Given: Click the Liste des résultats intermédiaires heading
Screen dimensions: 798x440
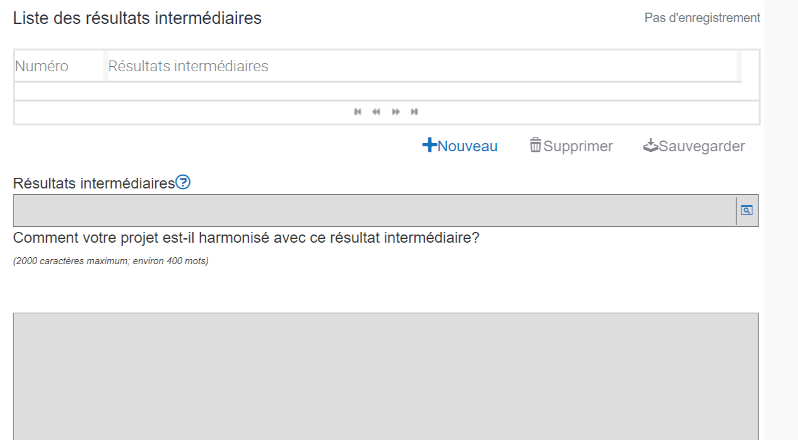Looking at the screenshot, I should [x=137, y=18].
